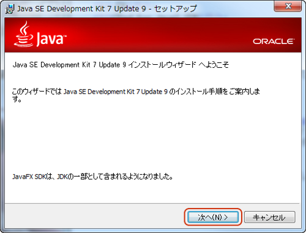Image resolution: width=306 pixels, height=233 pixels.
Task: Proceed with the 次へ(N) > button
Action: pyautogui.click(x=213, y=217)
